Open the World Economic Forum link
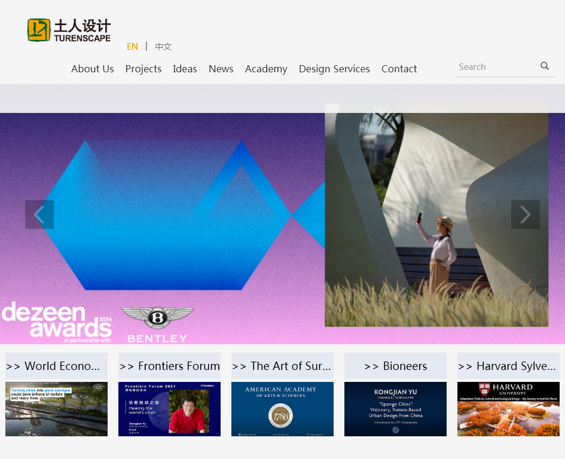Image resolution: width=565 pixels, height=459 pixels. click(x=56, y=366)
